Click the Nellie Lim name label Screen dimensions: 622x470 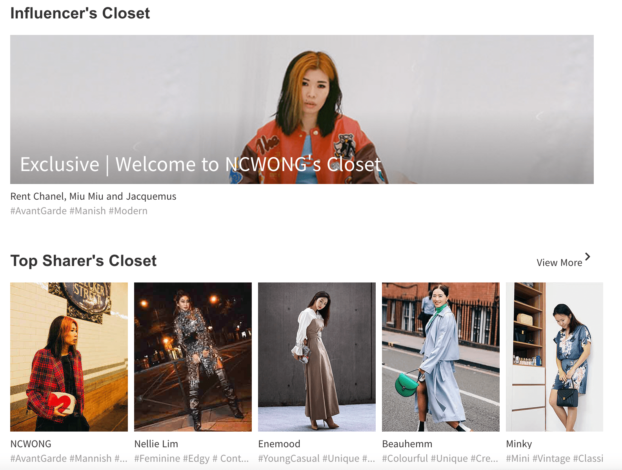tap(156, 444)
